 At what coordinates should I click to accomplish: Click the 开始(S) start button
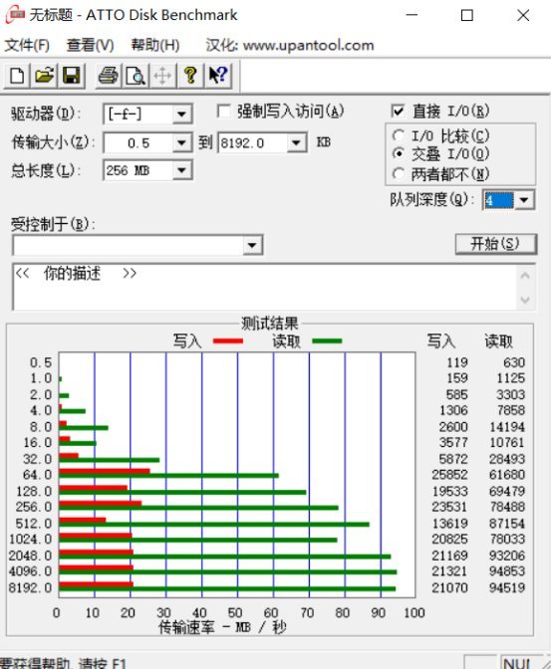(495, 244)
